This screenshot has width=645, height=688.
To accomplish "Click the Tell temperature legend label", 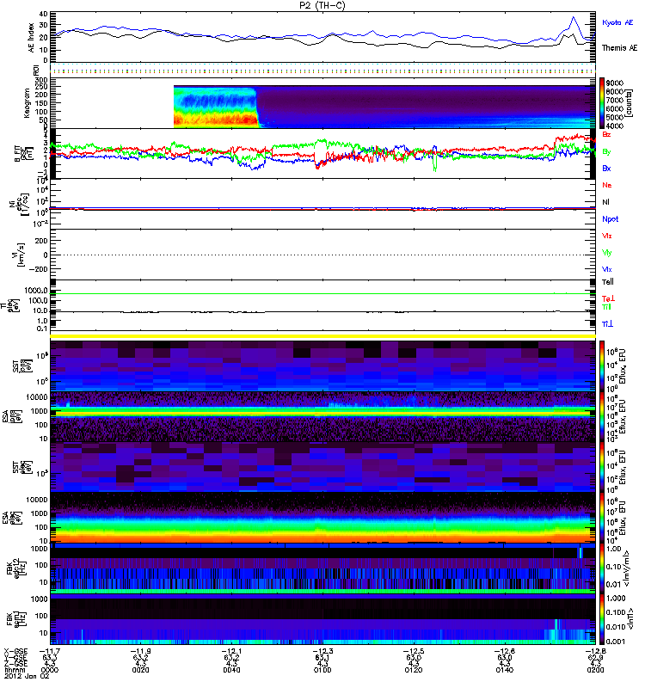I will (607, 280).
